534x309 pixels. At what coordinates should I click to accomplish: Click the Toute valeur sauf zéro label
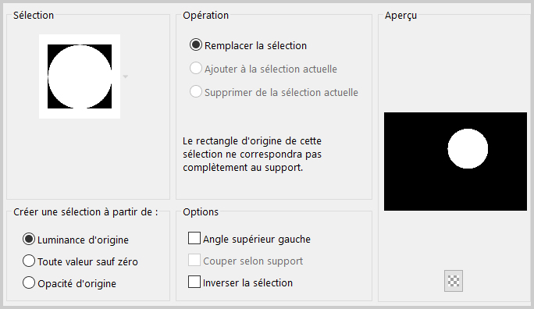coord(87,261)
